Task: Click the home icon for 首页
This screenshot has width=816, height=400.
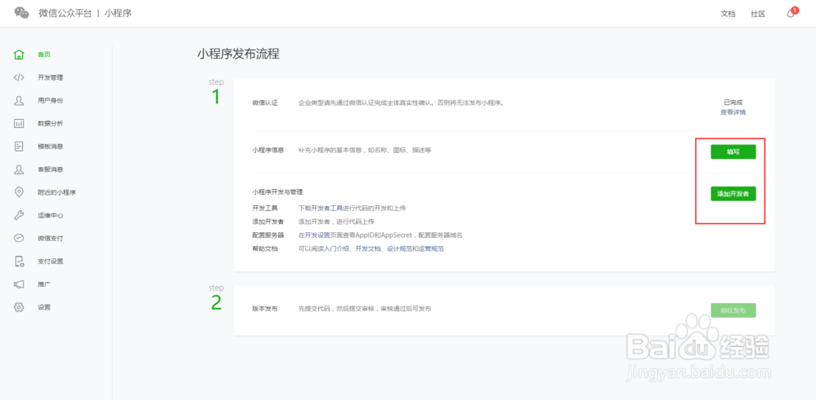Action: (19, 55)
